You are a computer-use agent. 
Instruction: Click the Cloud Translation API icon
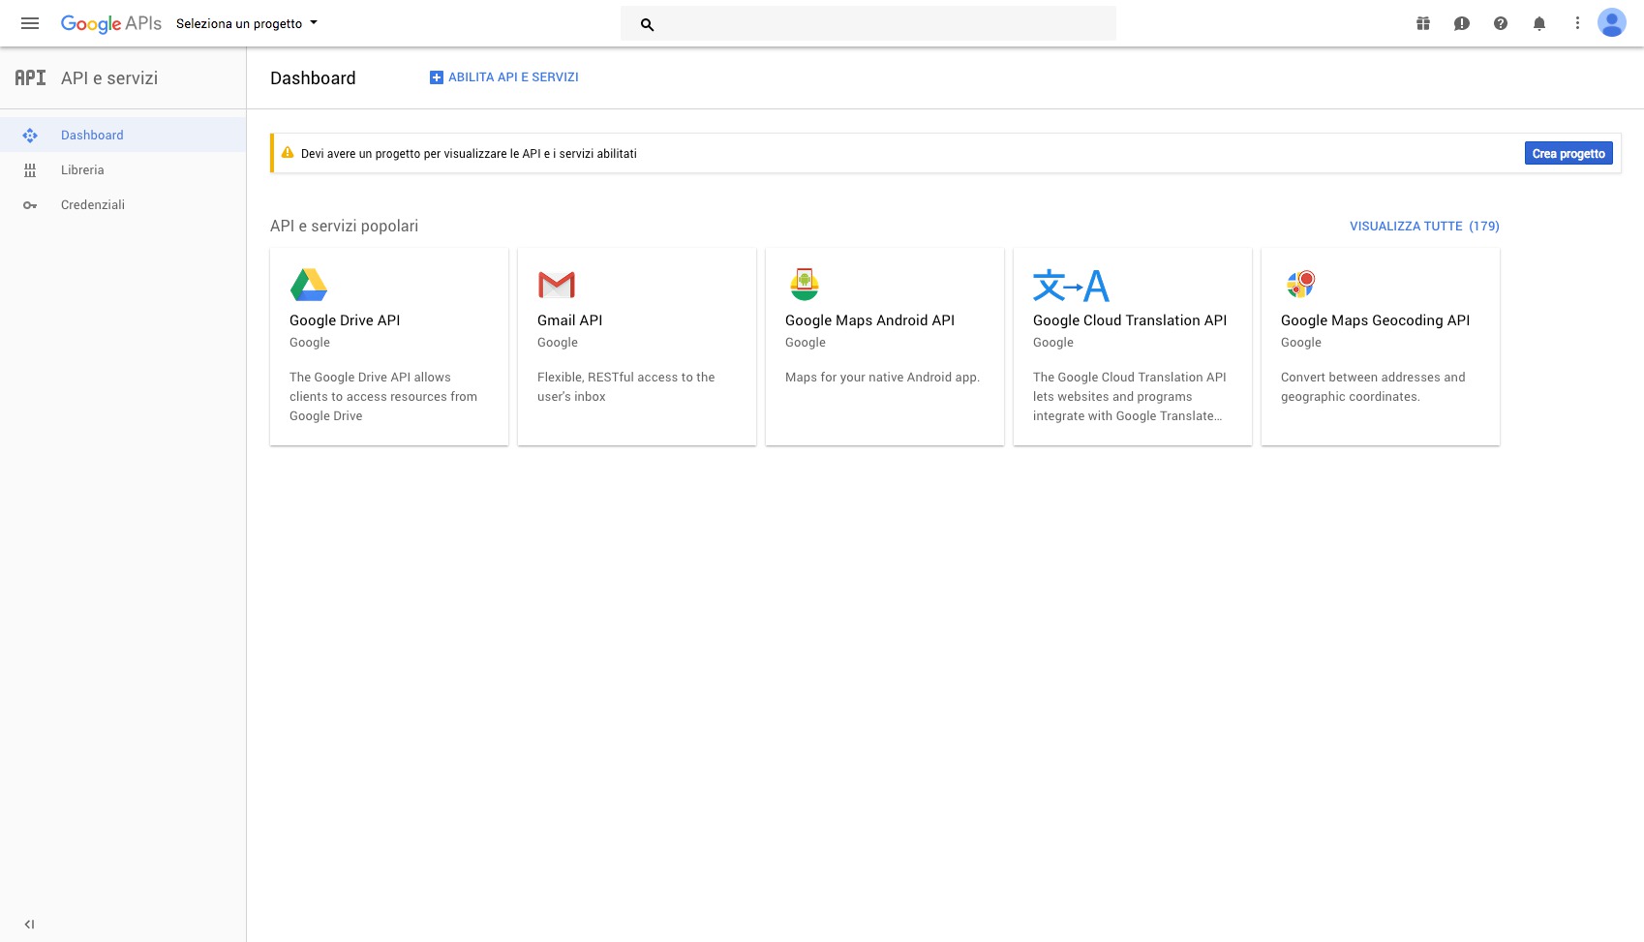1071,286
